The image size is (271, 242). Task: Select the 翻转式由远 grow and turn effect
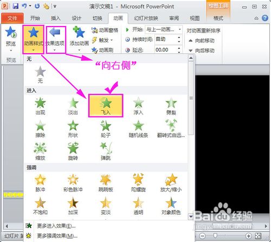pos(171,129)
